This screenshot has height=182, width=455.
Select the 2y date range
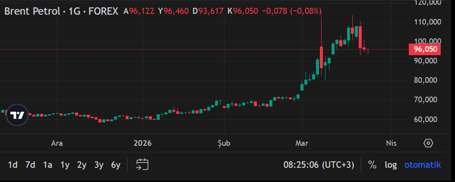(82, 165)
